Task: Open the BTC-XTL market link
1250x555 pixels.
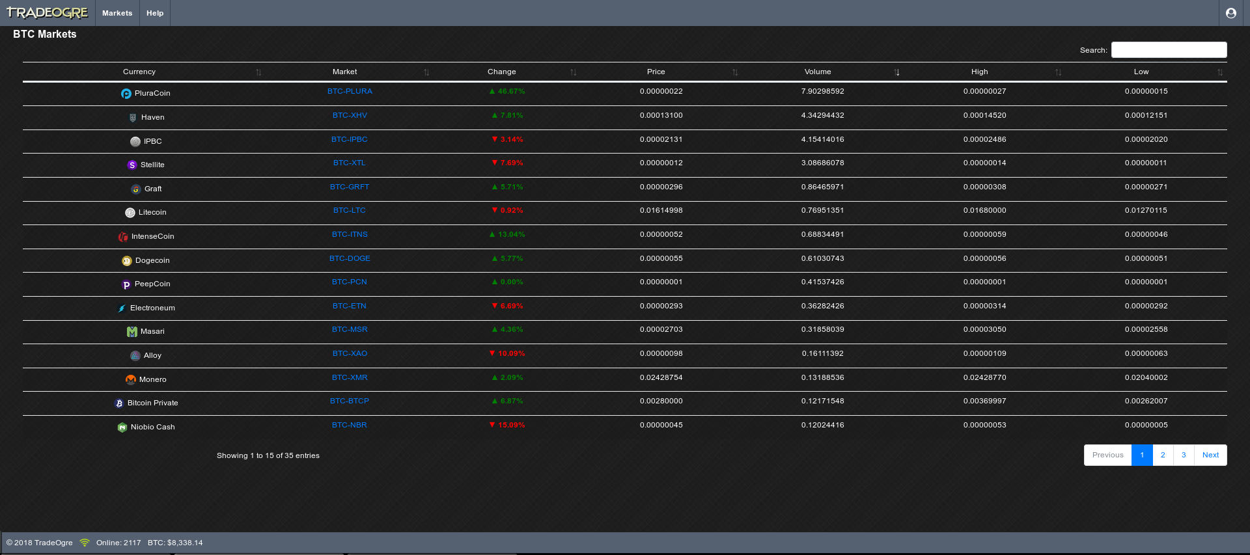Action: 350,163
